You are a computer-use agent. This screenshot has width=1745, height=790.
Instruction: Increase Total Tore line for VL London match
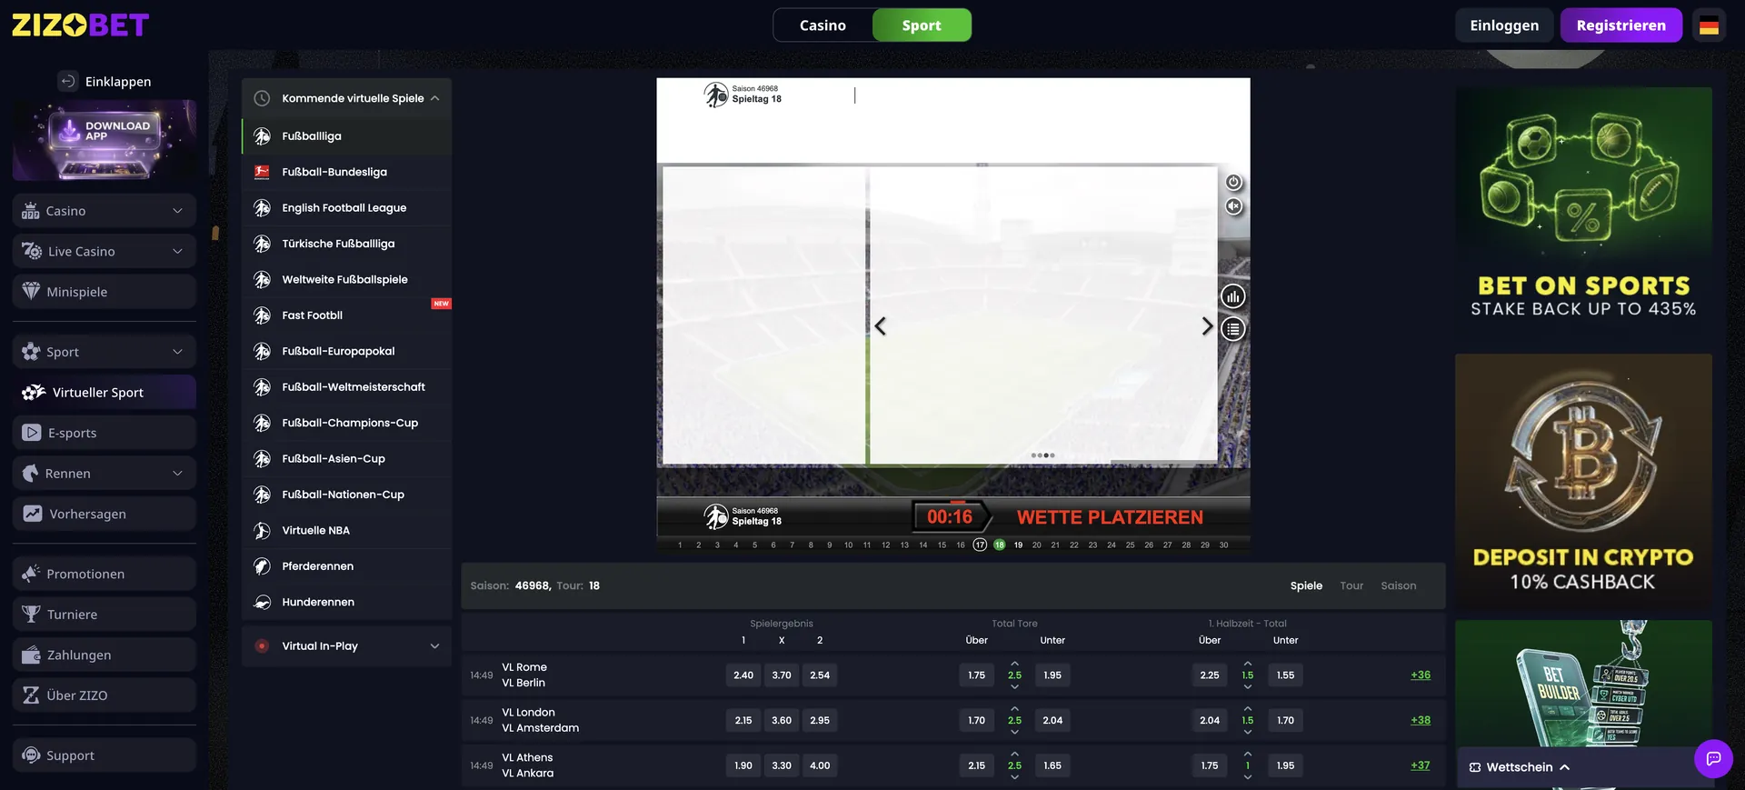pyautogui.click(x=1014, y=708)
